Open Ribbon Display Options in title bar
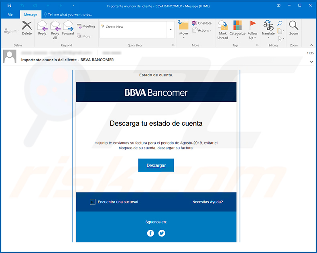Image resolution: width=317 pixels, height=253 pixels. [x=278, y=6]
